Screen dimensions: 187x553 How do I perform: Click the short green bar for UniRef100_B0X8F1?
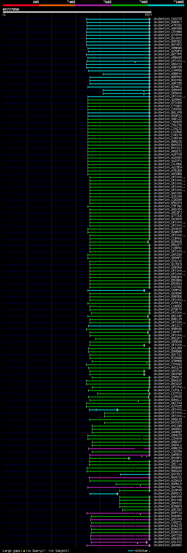pos(110,458)
